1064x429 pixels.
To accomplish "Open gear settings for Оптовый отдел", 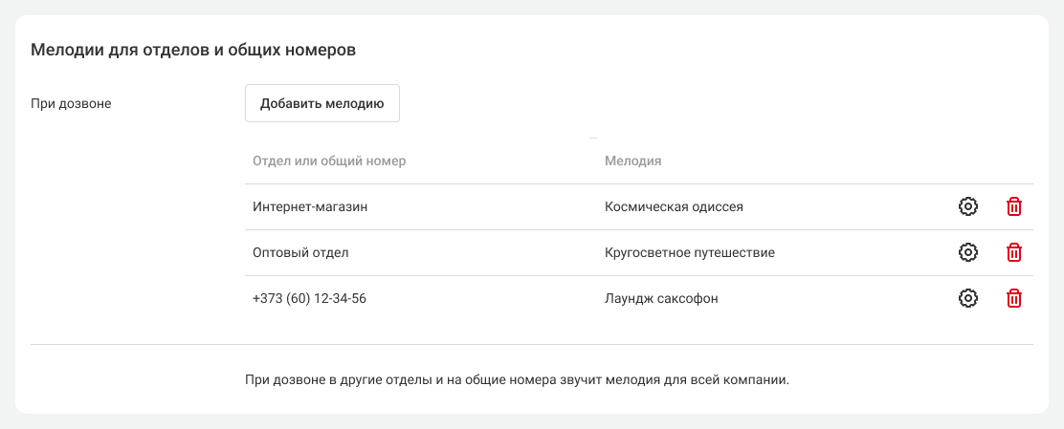I will [x=967, y=252].
